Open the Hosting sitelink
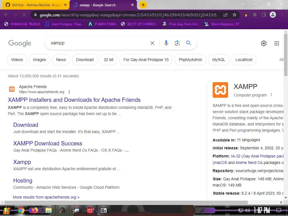This screenshot has width=288, height=216. pyautogui.click(x=23, y=181)
